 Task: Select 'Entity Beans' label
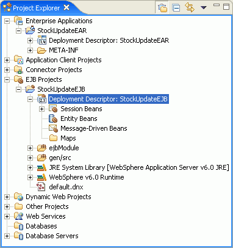click(x=79, y=119)
